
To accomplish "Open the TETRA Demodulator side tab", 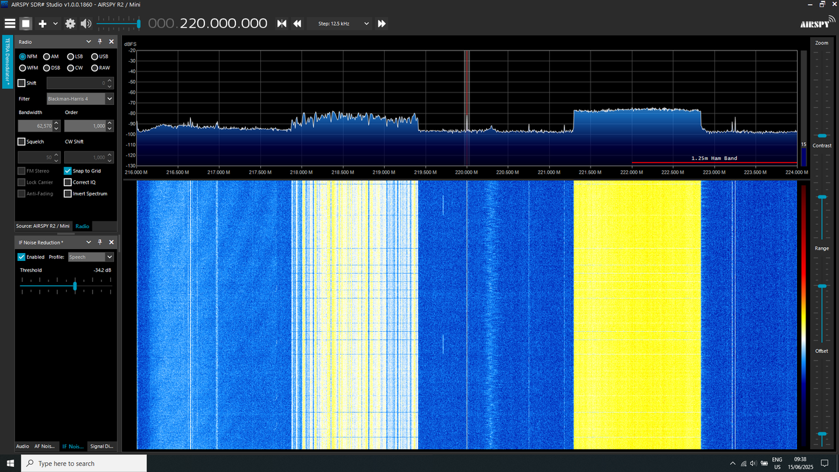I will [x=7, y=63].
